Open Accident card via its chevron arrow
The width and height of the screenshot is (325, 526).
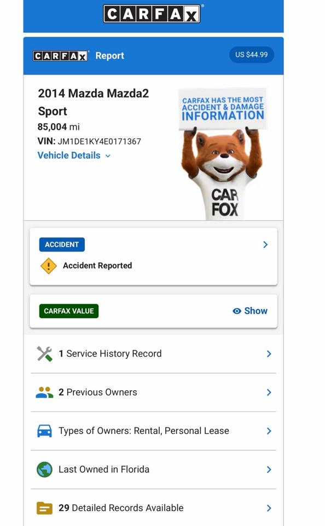[x=265, y=244]
